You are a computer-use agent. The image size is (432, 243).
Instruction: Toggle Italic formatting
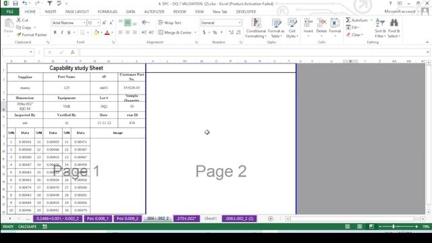[62, 32]
